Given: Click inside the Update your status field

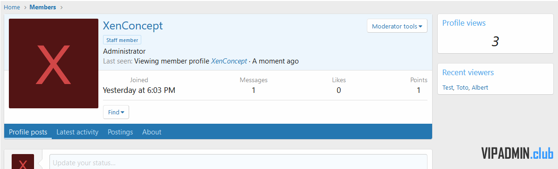Looking at the screenshot, I should (x=238, y=162).
